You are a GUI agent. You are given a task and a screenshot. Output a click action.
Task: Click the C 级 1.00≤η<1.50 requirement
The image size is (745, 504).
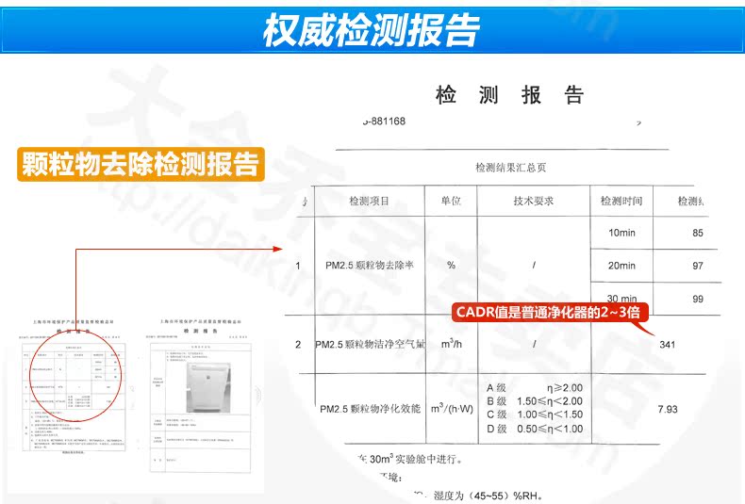(535, 415)
